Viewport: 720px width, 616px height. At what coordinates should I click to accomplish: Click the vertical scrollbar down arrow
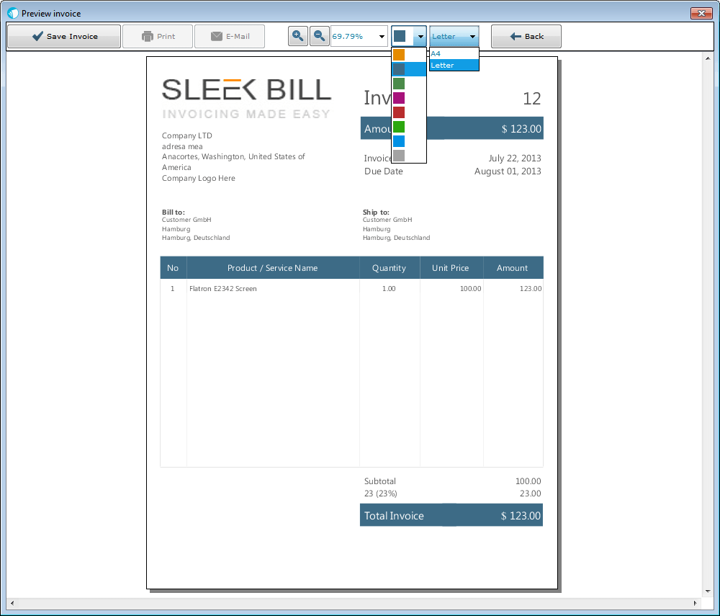(x=707, y=591)
